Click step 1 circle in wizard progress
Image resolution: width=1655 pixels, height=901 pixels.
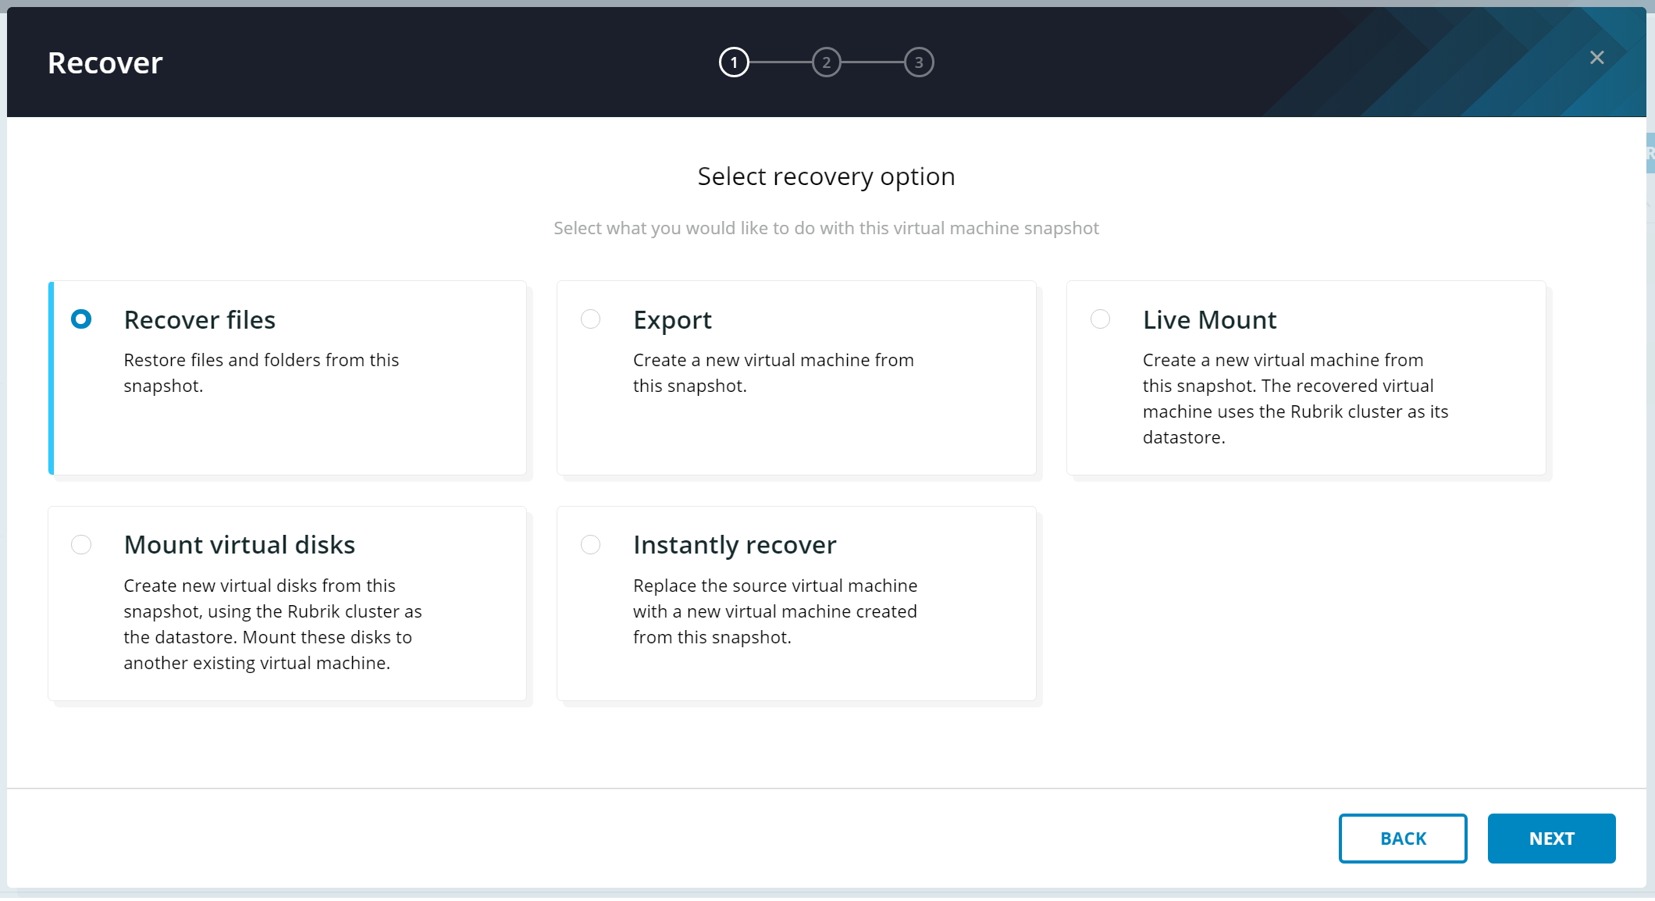coord(734,62)
